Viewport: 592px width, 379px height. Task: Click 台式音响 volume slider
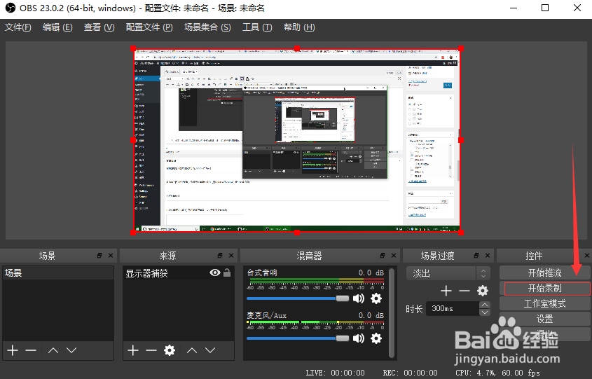coord(298,298)
